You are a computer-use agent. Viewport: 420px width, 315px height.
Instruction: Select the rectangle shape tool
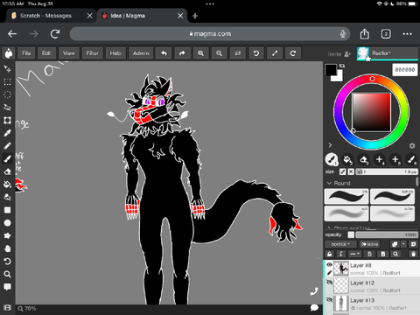pyautogui.click(x=7, y=210)
